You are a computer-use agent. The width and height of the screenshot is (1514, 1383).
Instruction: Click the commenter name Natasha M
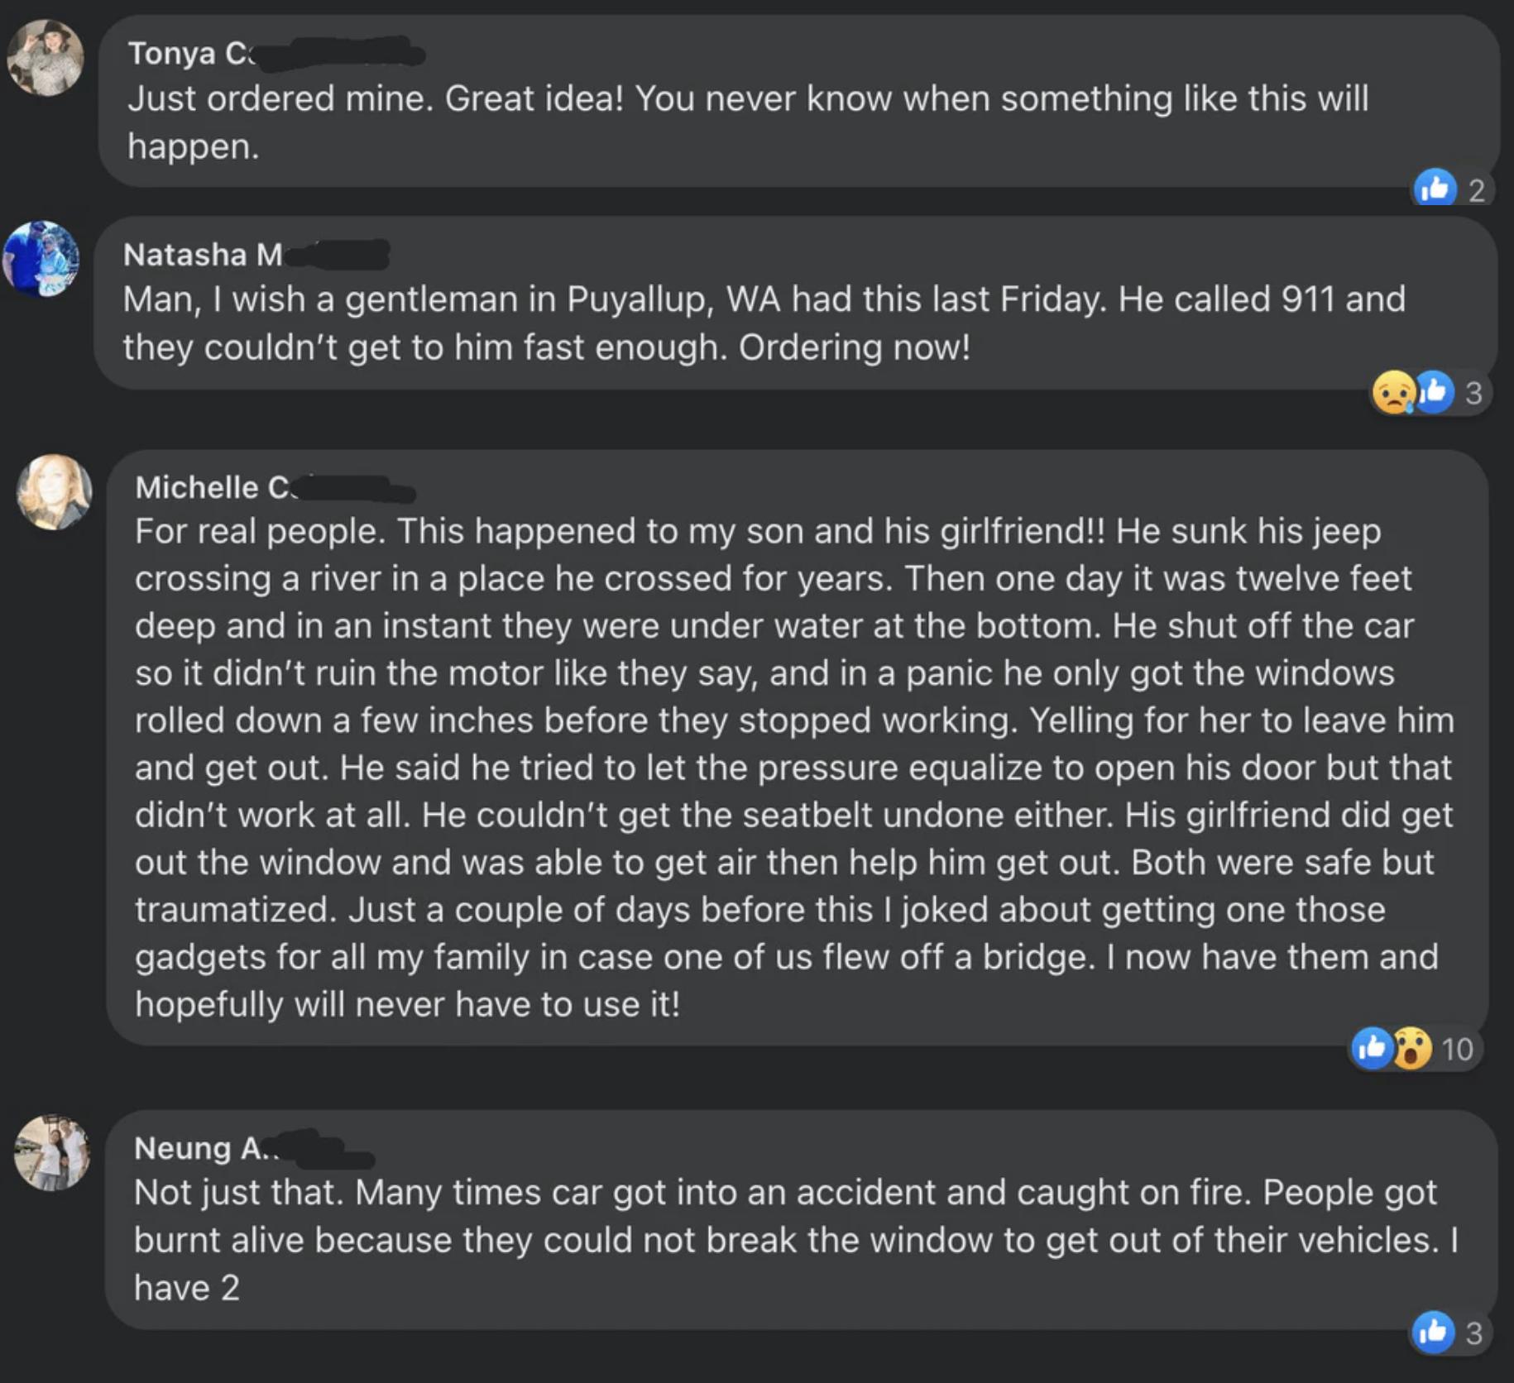point(203,255)
